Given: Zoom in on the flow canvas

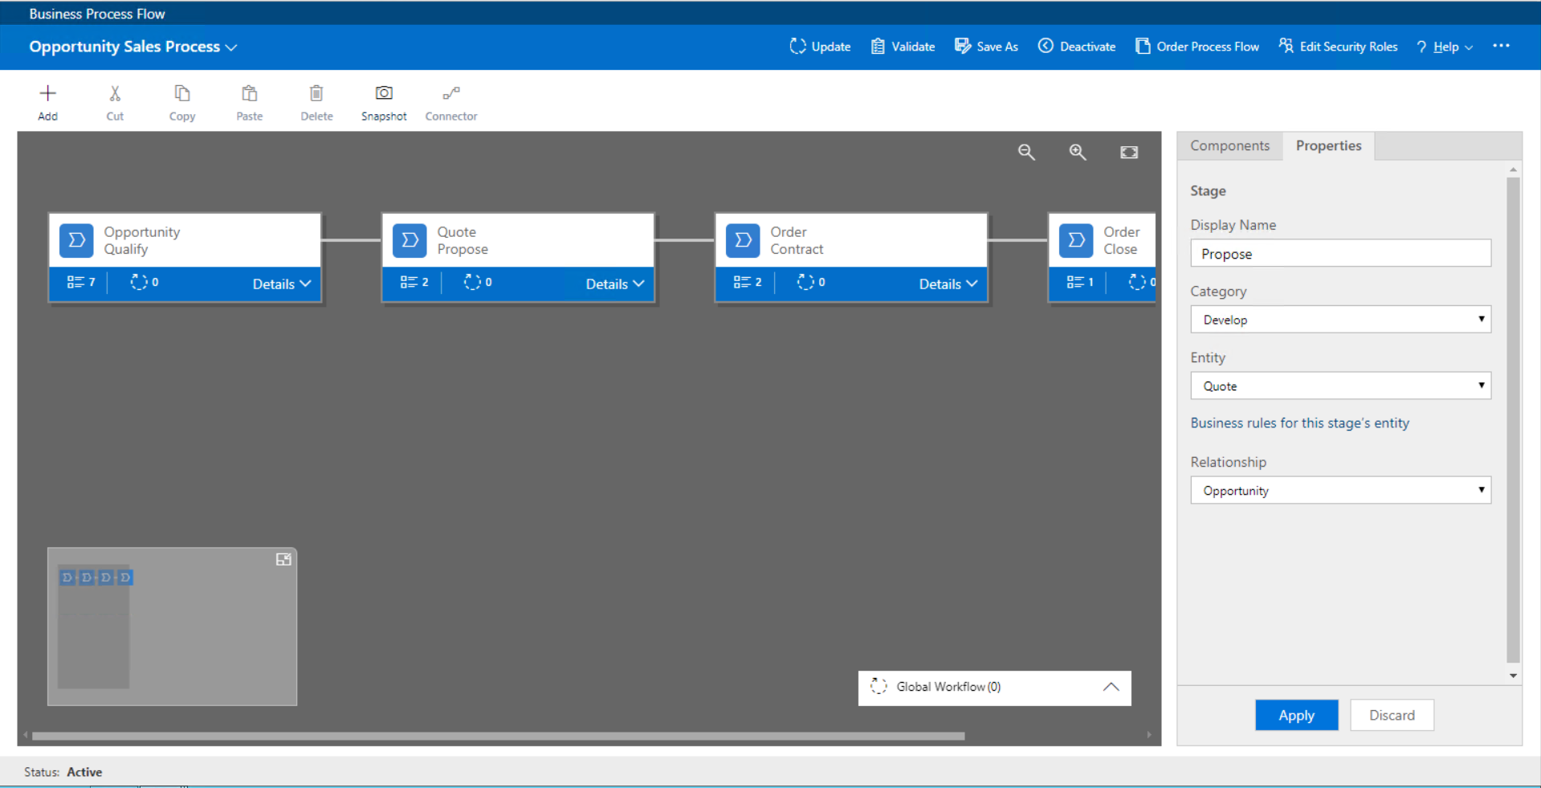Looking at the screenshot, I should [x=1078, y=152].
